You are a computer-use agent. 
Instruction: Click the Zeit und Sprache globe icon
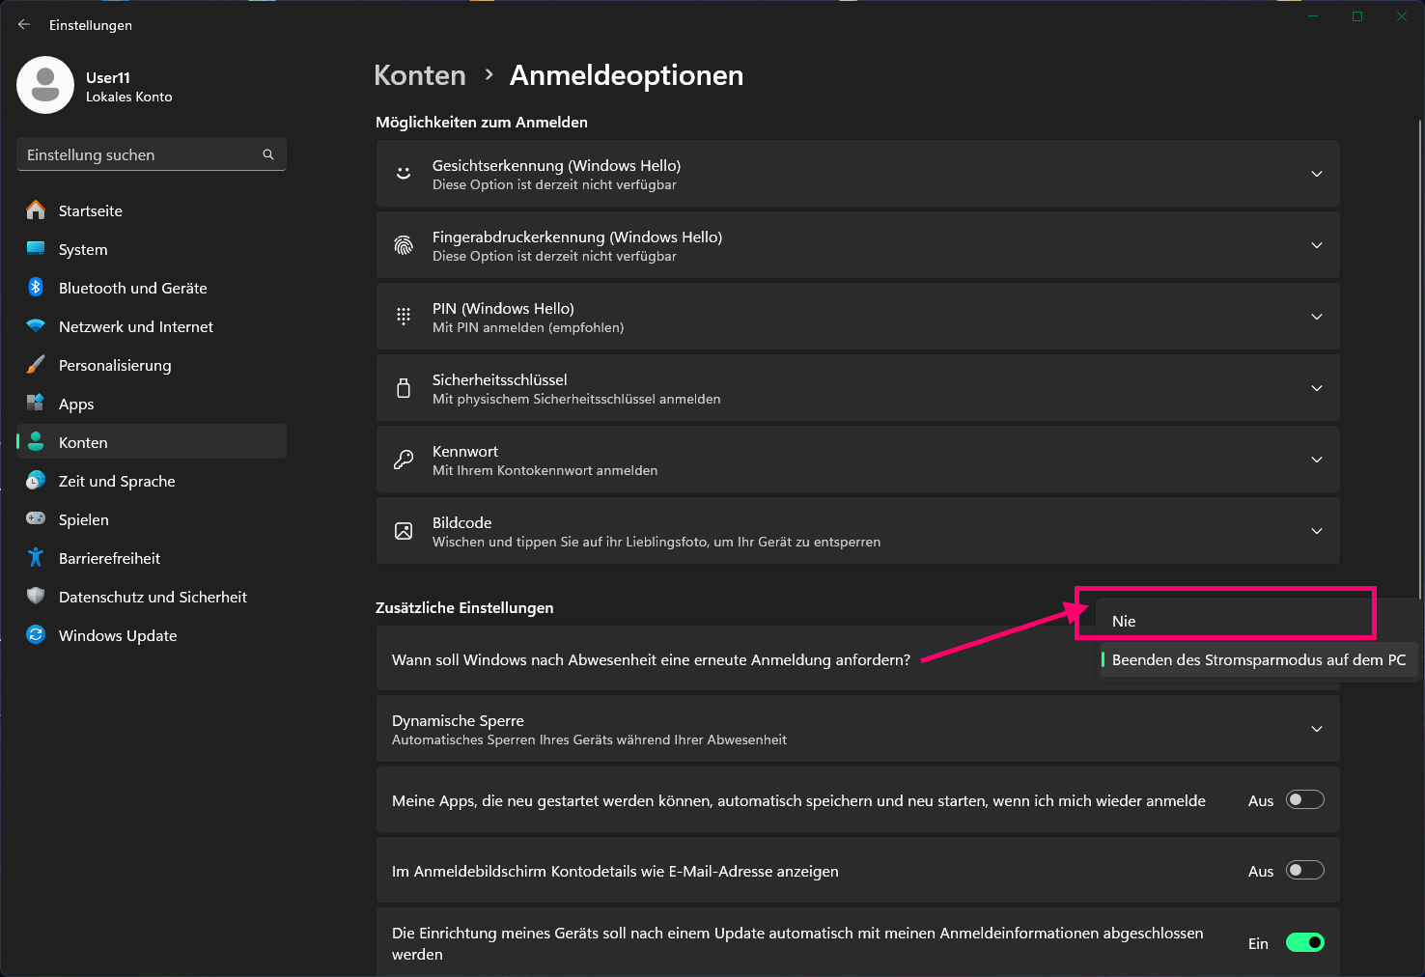(36, 480)
